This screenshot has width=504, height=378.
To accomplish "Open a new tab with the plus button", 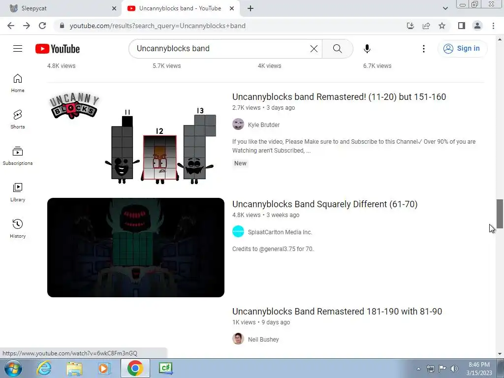I will point(251,8).
